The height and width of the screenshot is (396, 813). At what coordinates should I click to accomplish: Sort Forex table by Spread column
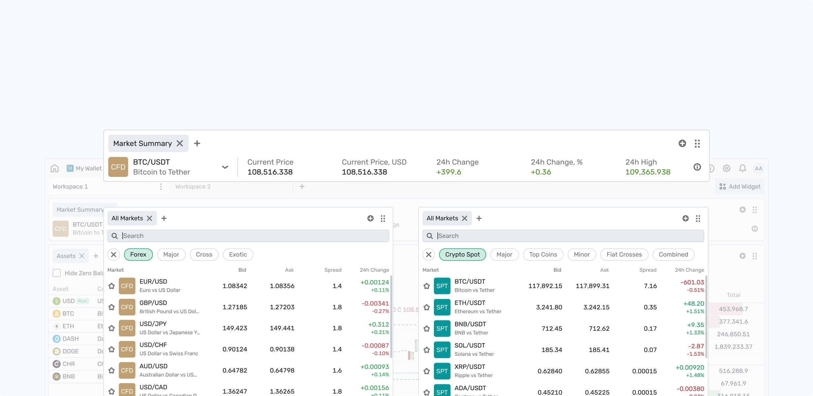pyautogui.click(x=333, y=270)
